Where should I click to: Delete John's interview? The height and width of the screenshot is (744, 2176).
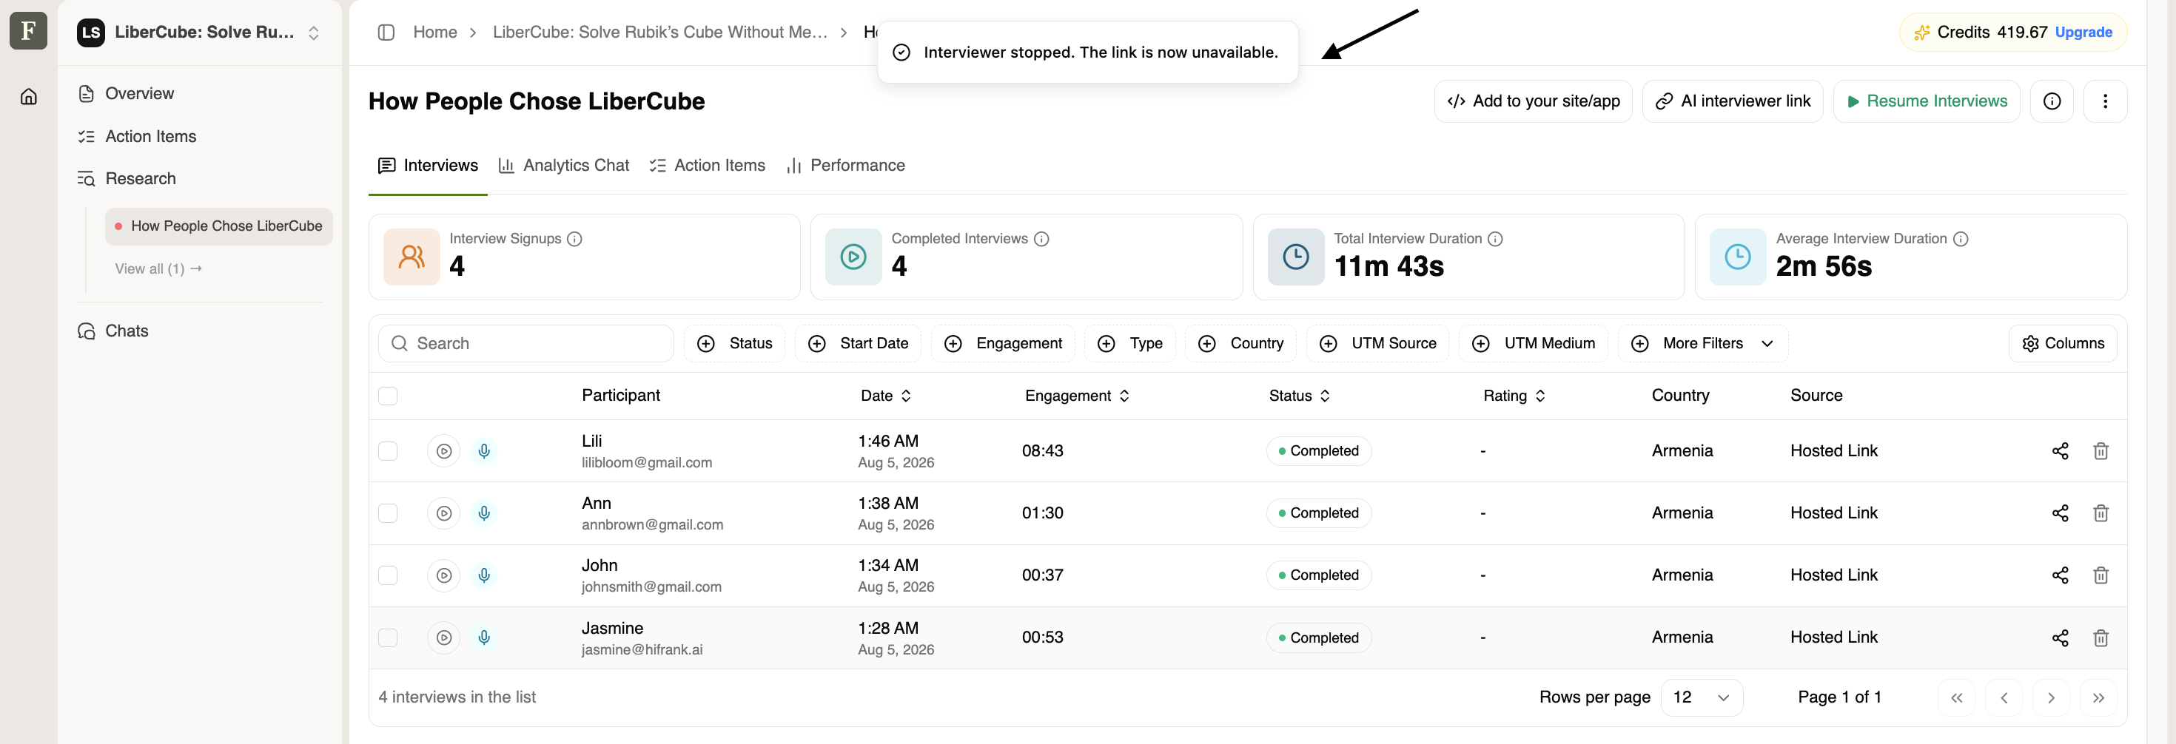[2101, 575]
